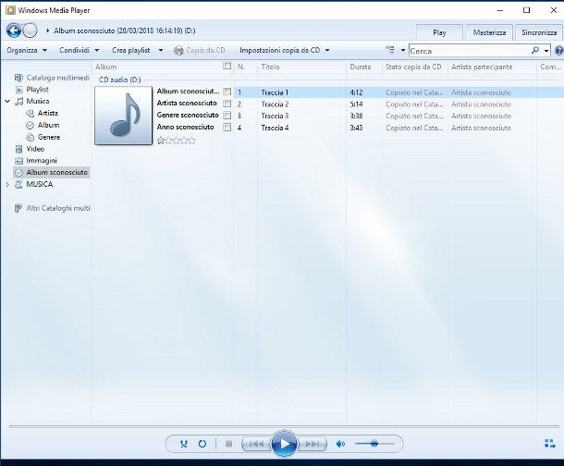Click the MUSICA device icon
Viewport: 564px width, 466px height.
[19, 185]
